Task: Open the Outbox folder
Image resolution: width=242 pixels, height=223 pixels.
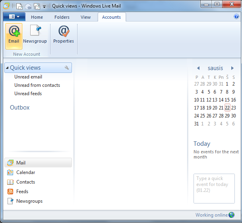Action: (x=20, y=108)
